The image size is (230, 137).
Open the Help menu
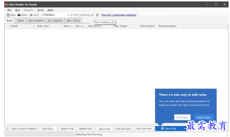(50, 10)
